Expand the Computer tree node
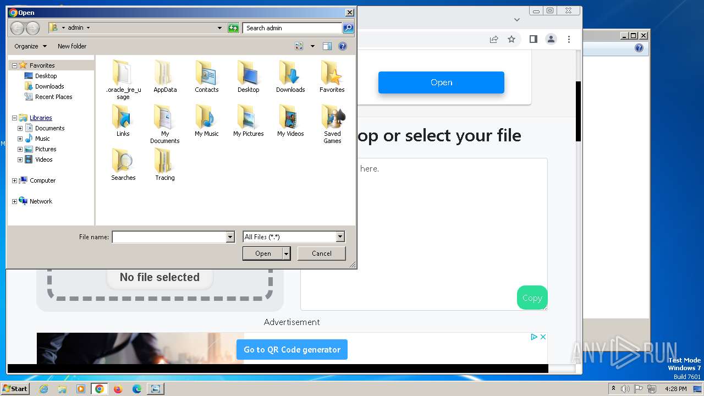Viewport: 704px width, 396px height. click(14, 180)
